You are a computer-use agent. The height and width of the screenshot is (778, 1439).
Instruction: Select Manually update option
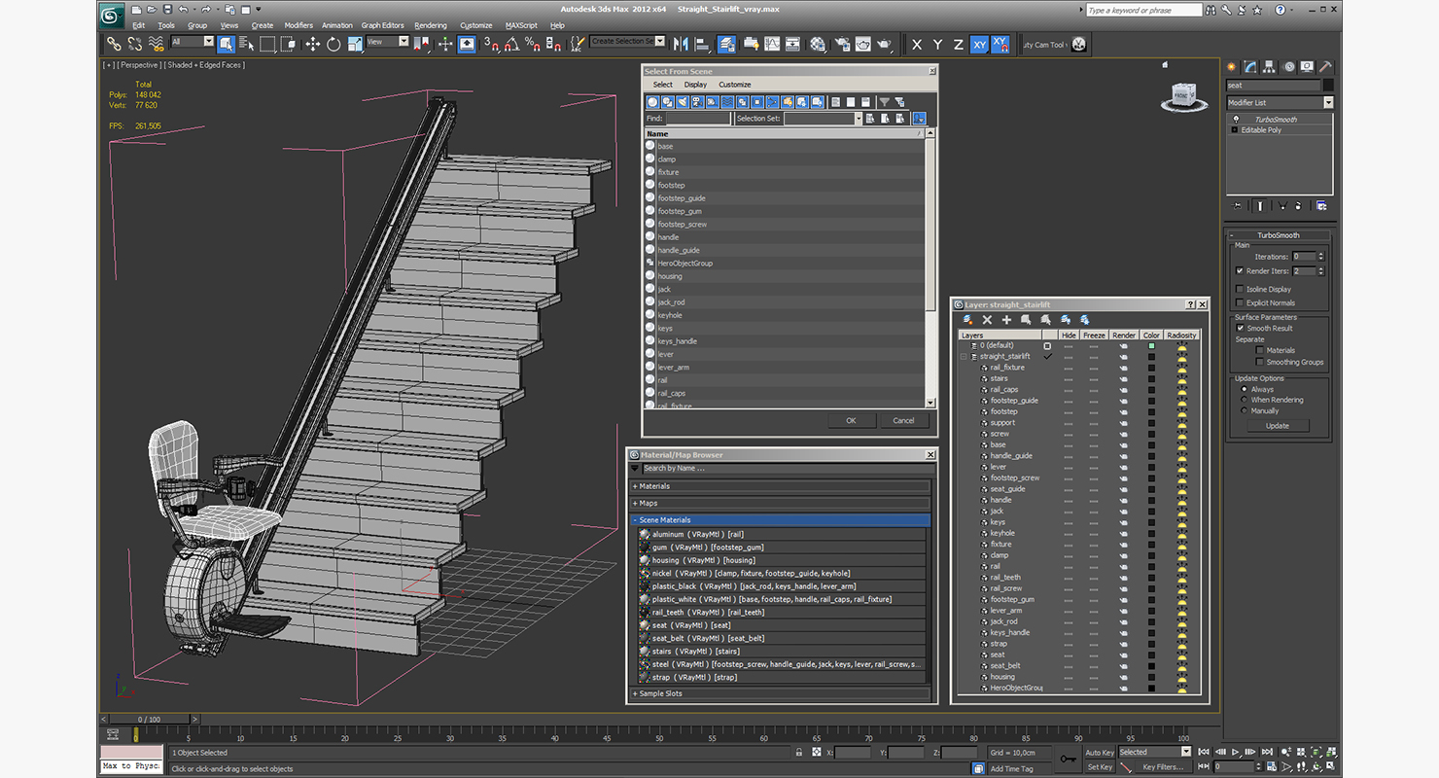pyautogui.click(x=1244, y=410)
